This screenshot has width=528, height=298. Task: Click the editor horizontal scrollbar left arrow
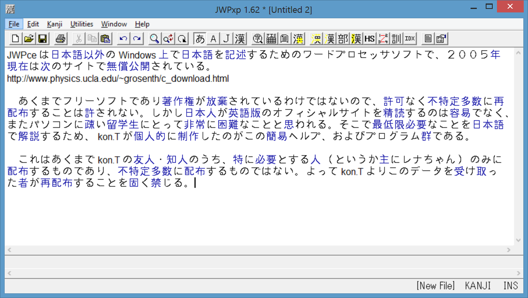[x=10, y=250]
